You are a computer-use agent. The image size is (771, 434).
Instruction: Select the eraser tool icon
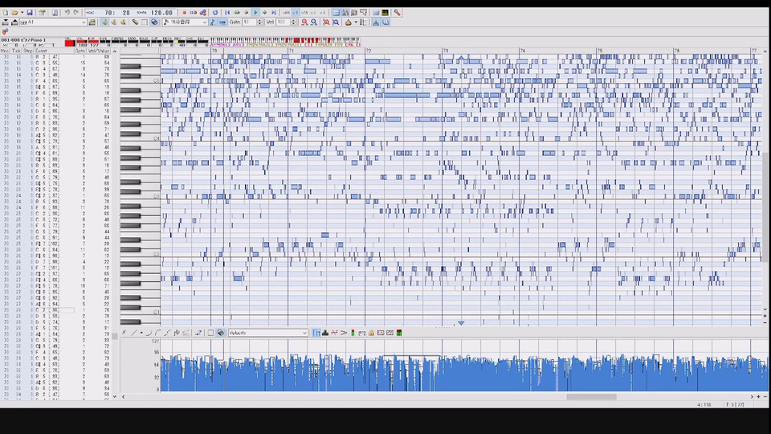click(x=135, y=23)
